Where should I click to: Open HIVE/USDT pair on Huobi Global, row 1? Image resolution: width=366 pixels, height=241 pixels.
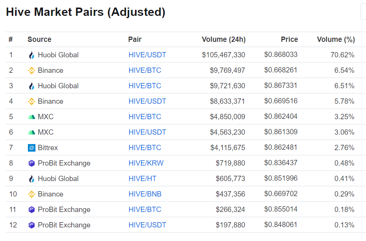tap(147, 55)
